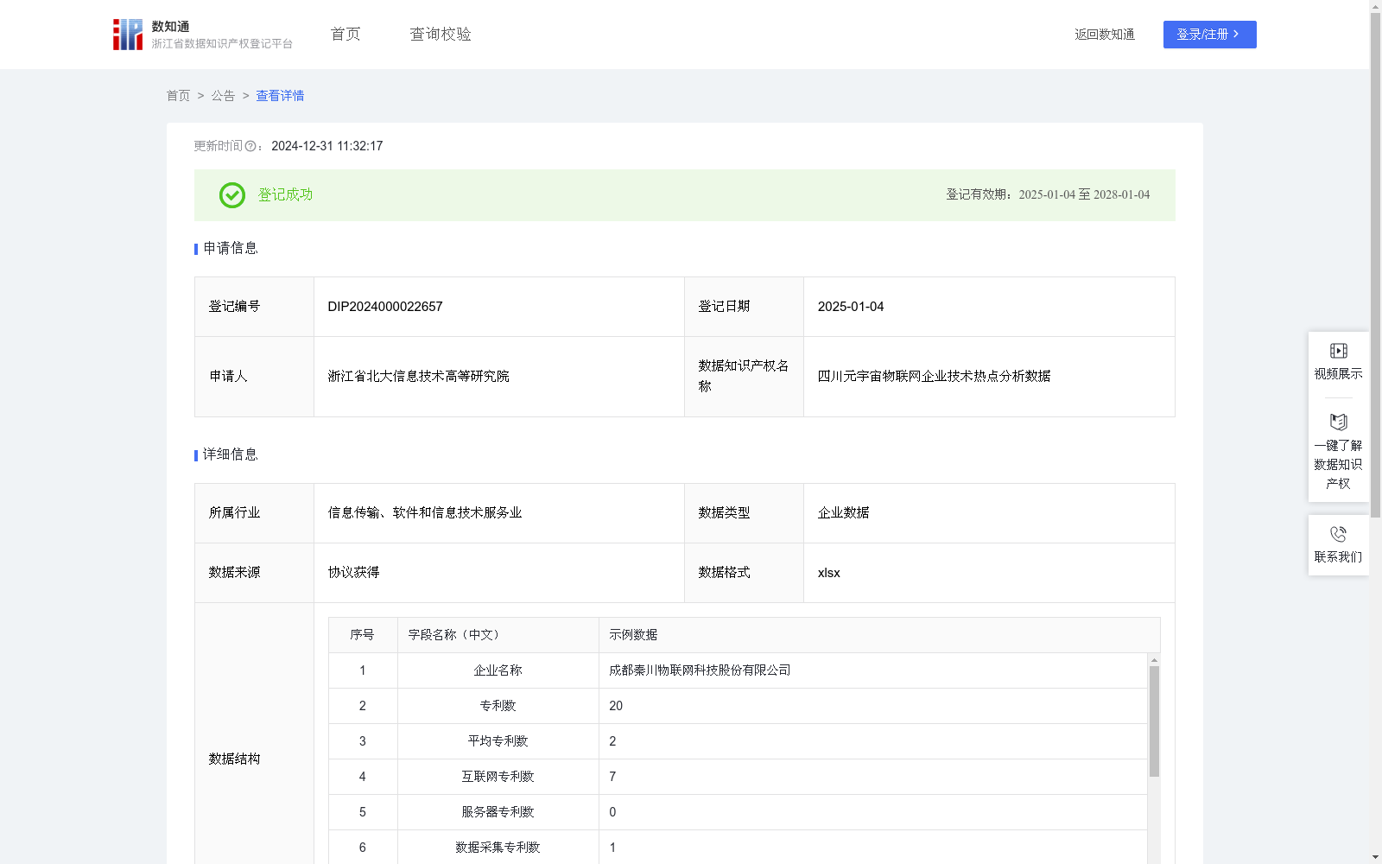Click the 详细信息 section heading

tap(231, 454)
